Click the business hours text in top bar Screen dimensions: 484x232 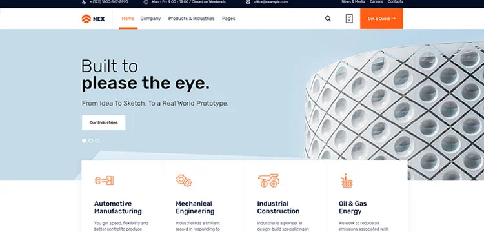[x=188, y=2]
